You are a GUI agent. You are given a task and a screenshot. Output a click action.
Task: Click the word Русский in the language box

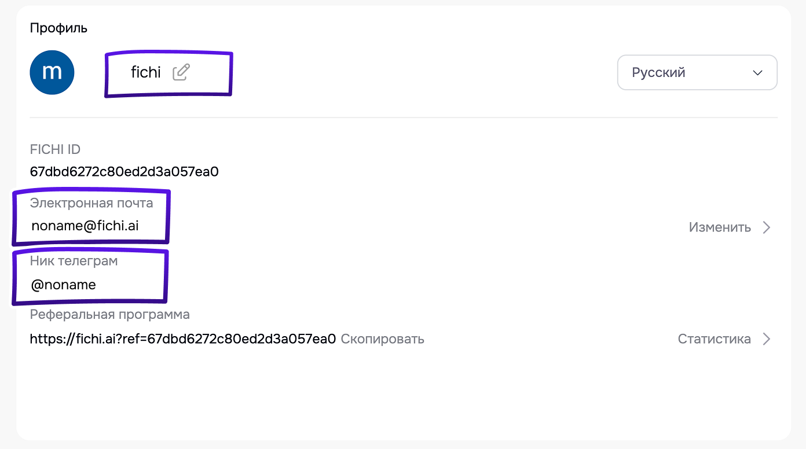click(x=658, y=73)
